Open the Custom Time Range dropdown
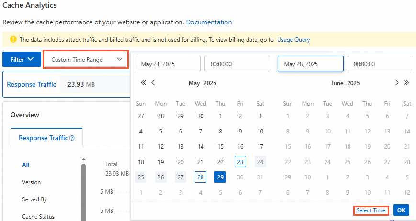 (86, 60)
